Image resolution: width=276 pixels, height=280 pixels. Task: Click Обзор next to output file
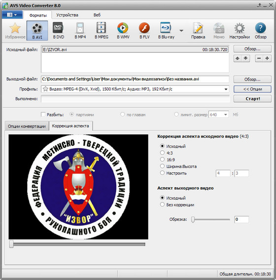click(252, 80)
